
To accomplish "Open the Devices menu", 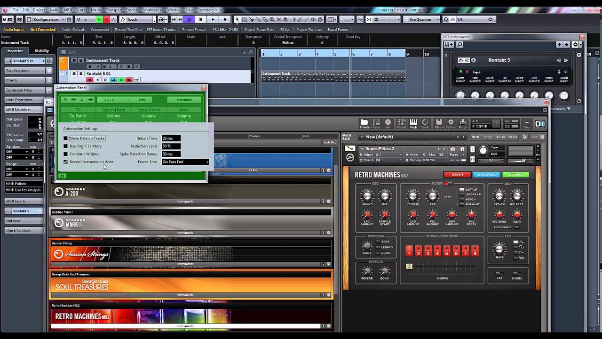I will pos(132,10).
